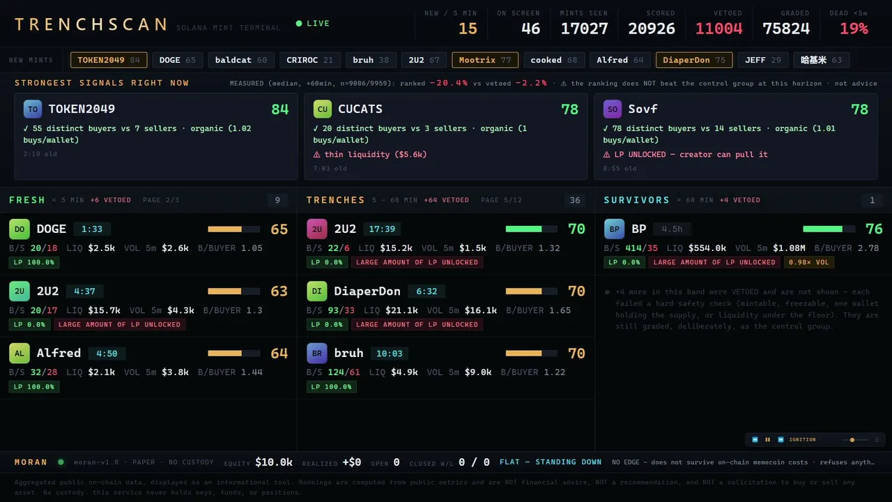892x502 pixels.
Task: Pause the IGNITION track
Action: [x=768, y=440]
